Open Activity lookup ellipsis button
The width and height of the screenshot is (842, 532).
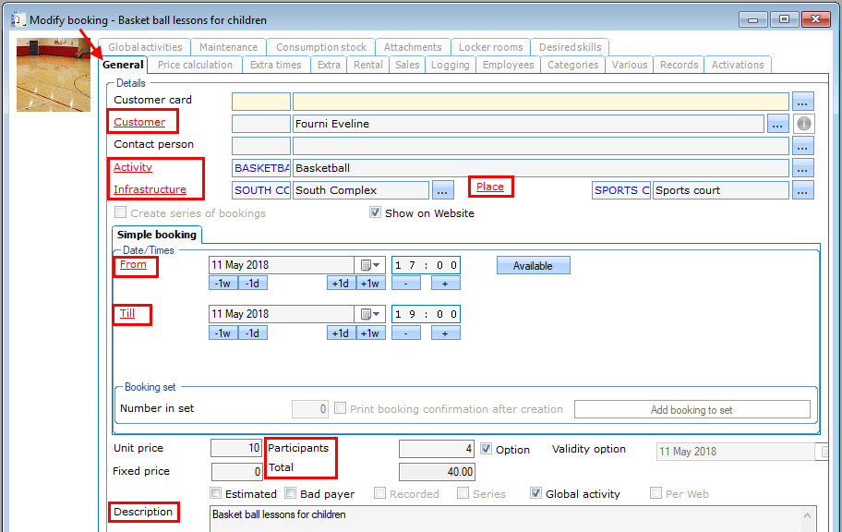click(x=802, y=168)
